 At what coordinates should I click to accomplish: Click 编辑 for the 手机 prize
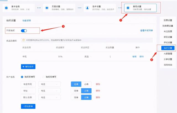pyautogui.click(x=134, y=57)
